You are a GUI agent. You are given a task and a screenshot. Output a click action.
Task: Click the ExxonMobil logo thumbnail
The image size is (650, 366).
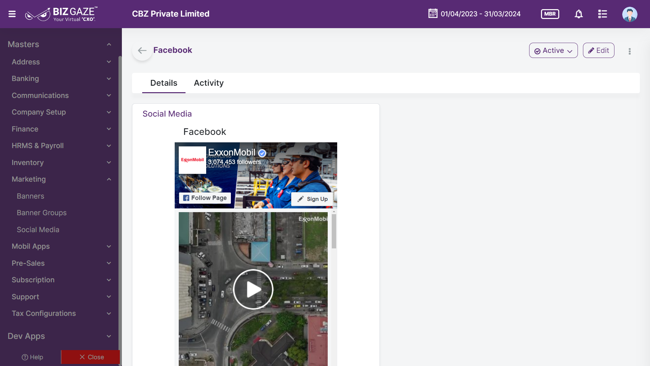coord(192,160)
